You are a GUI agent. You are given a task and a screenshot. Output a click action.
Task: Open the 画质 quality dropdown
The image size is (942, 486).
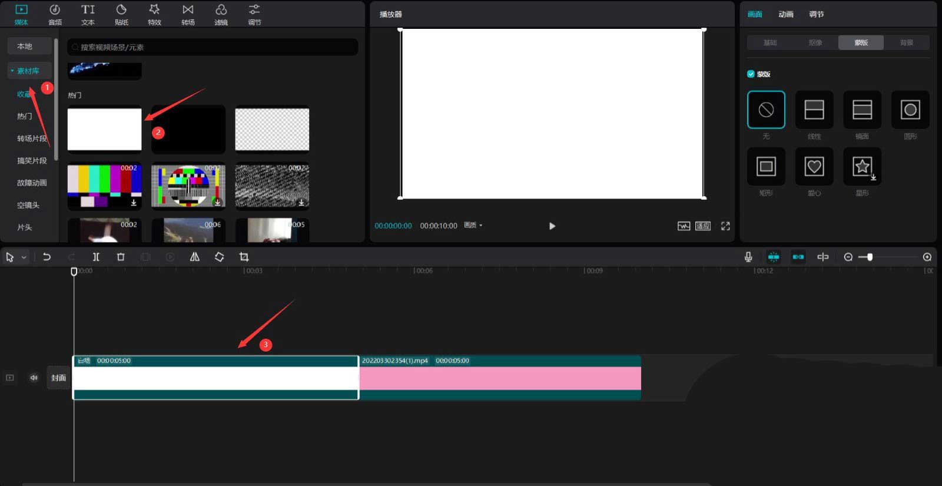[x=473, y=225]
